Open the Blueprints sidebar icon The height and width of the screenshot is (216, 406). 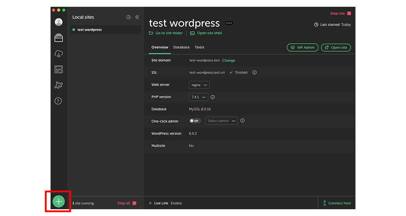click(x=59, y=69)
